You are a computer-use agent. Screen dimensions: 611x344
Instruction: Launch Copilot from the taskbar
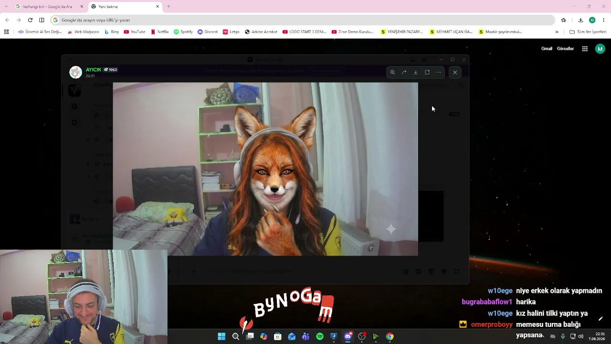click(x=263, y=336)
